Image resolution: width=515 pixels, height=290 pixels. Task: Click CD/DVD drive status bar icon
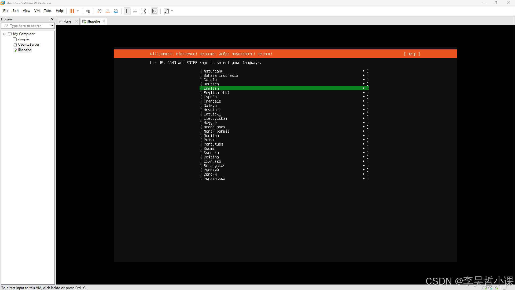[490, 288]
